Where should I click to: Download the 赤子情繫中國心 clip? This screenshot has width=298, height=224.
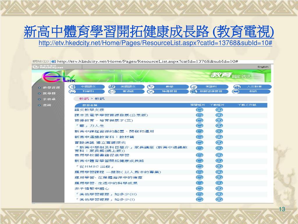(219, 189)
